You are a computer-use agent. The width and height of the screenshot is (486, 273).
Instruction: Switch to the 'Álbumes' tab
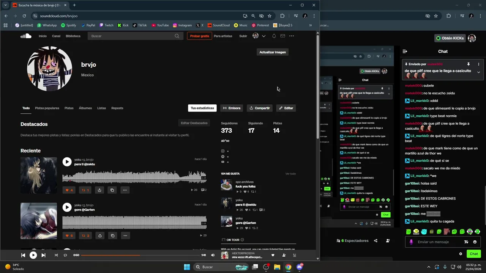(x=85, y=108)
